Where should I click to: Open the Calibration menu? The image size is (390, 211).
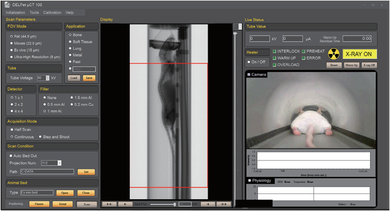pos(52,13)
